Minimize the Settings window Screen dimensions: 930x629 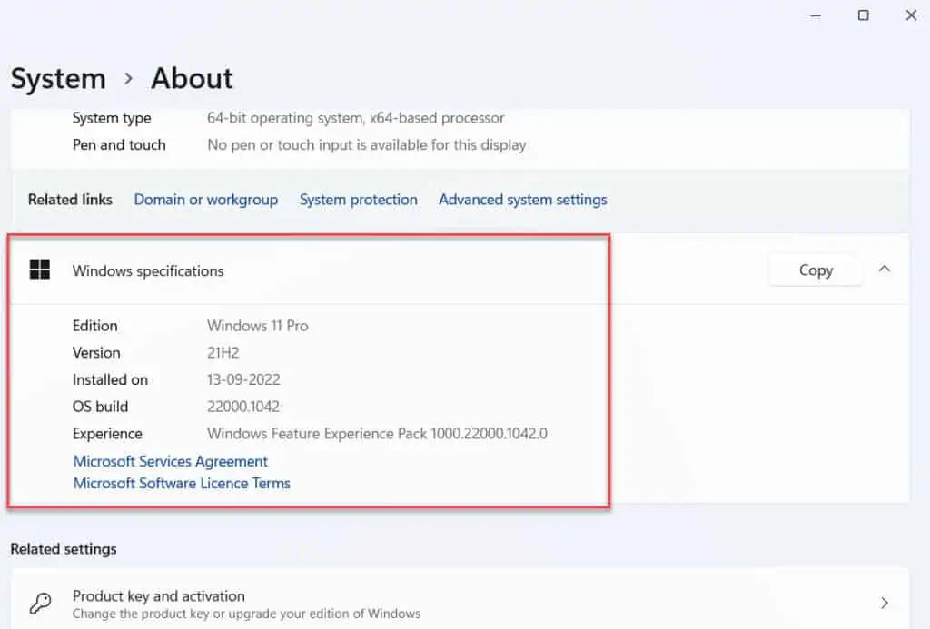pyautogui.click(x=816, y=15)
